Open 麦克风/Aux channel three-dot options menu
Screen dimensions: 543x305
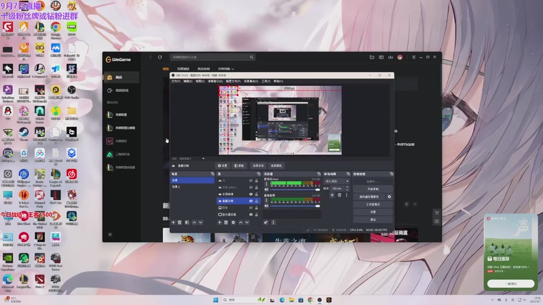pos(266,184)
